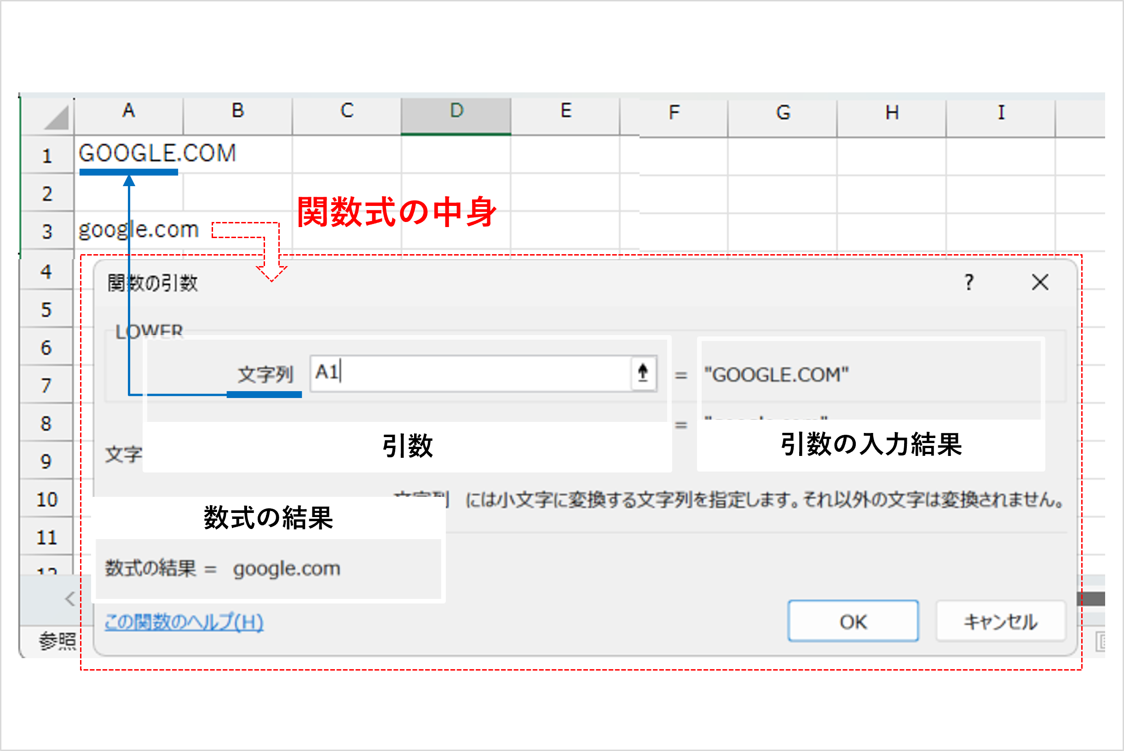Screen dimensions: 1124x751
Task: Select column A header
Action: point(128,113)
